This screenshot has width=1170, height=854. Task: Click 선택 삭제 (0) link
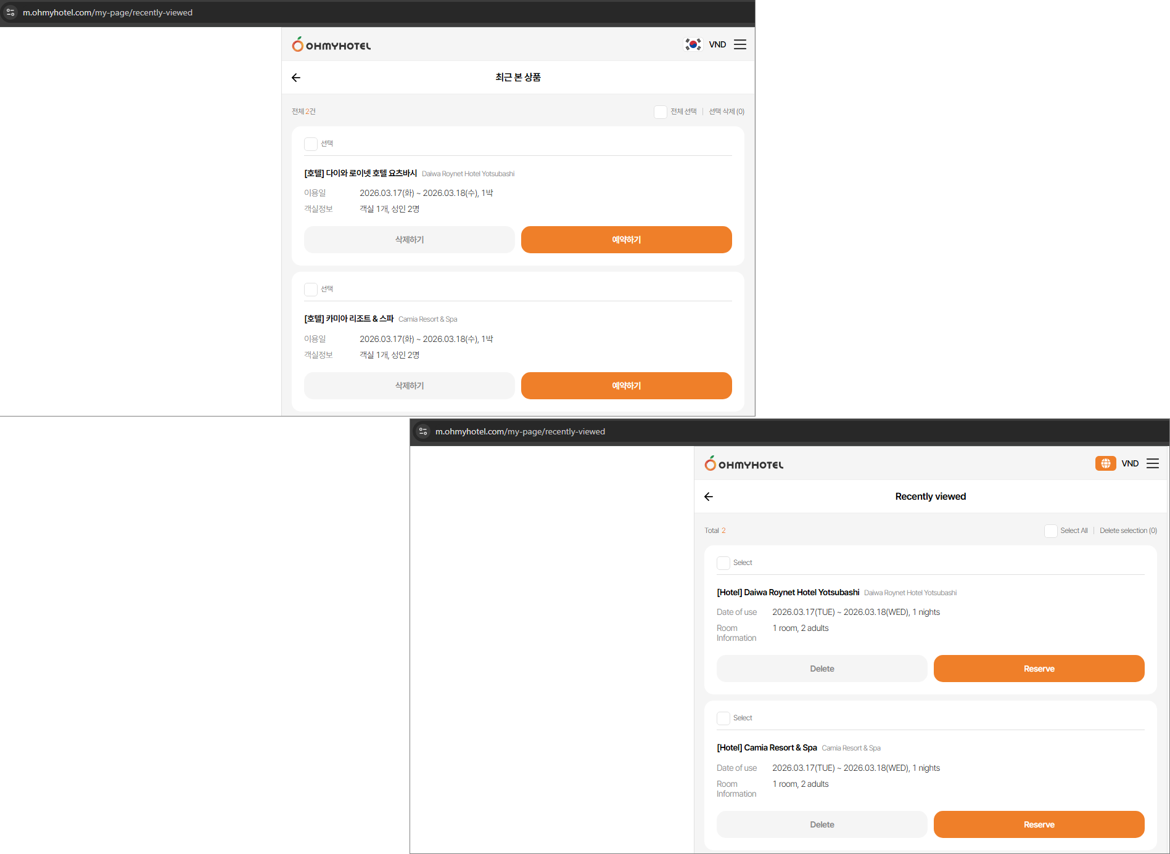click(x=727, y=112)
